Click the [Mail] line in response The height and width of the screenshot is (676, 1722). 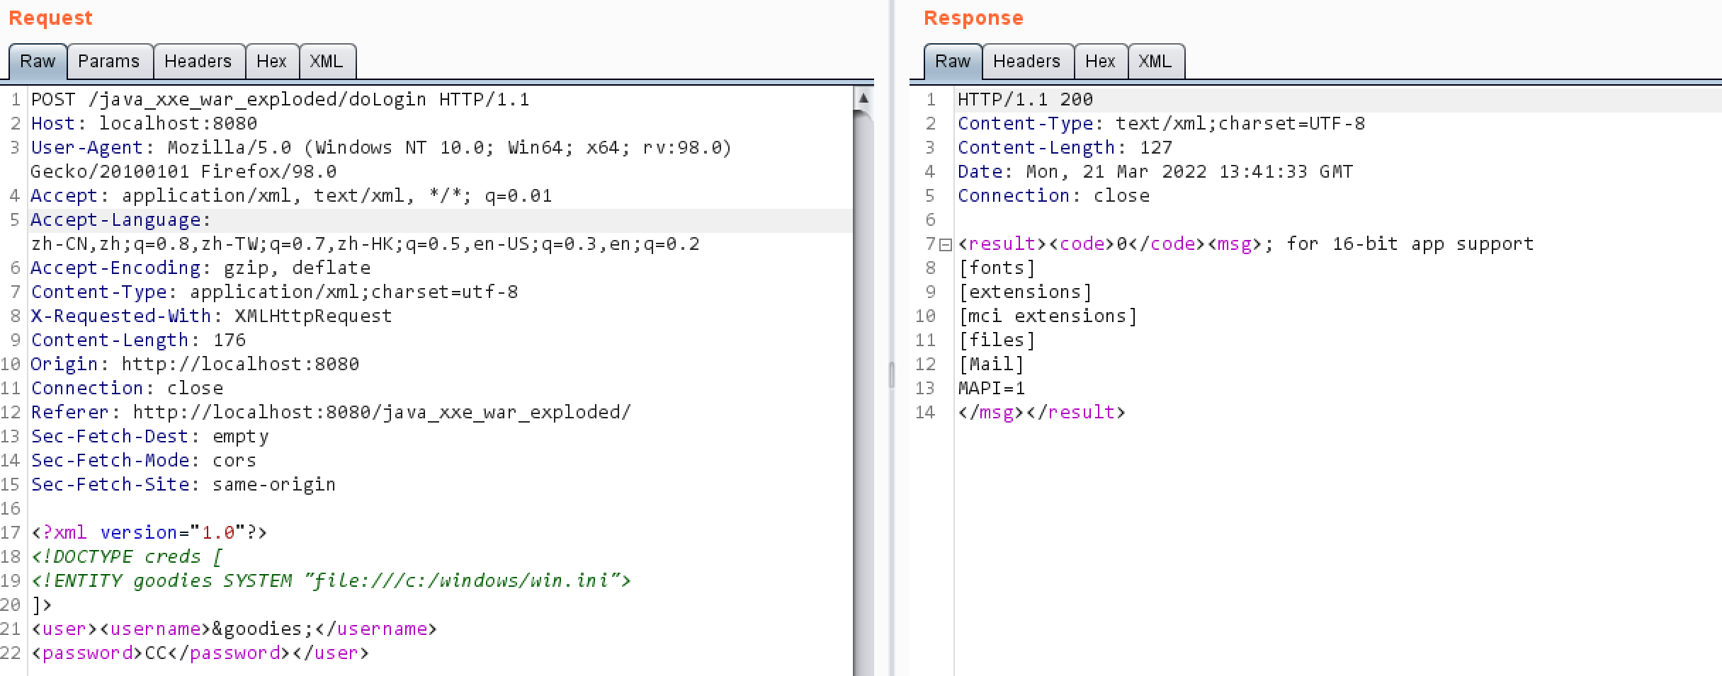tap(991, 364)
